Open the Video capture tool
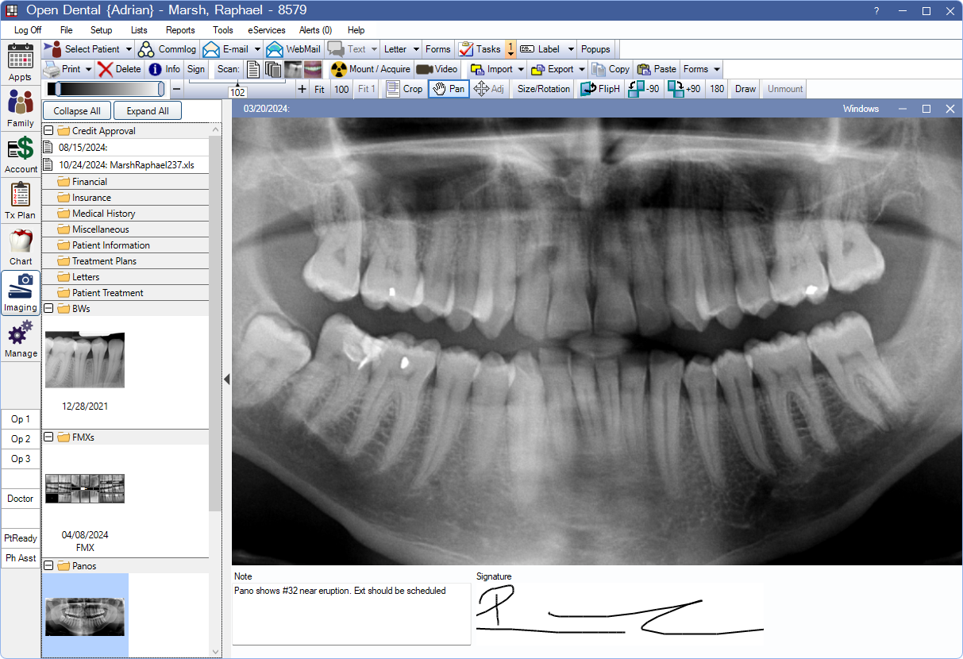The image size is (963, 659). 437,69
